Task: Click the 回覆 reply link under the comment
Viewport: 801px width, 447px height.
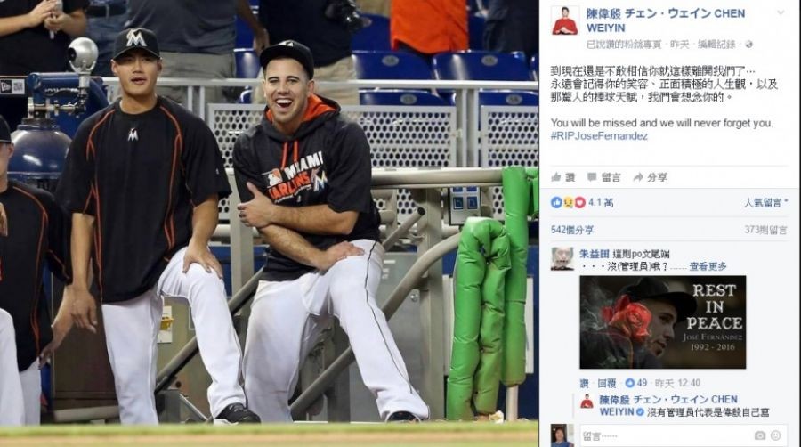Action: pyautogui.click(x=607, y=383)
